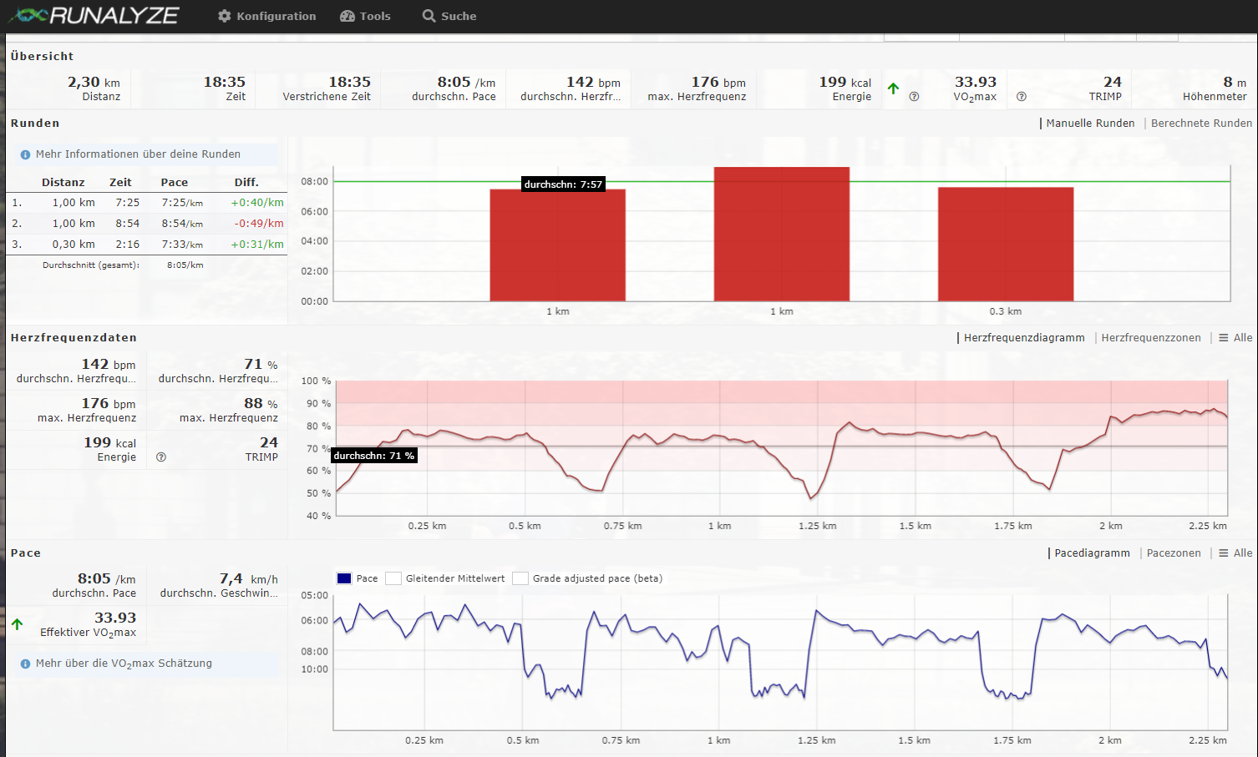Click the question mark icon left of TRIMP in Übersicht
Screen dimensions: 1258x757
1021,97
